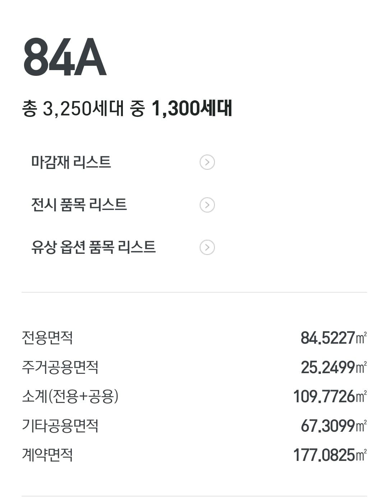Click the divider line above 전용면적
Image resolution: width=388 pixels, height=499 pixels.
(x=194, y=292)
